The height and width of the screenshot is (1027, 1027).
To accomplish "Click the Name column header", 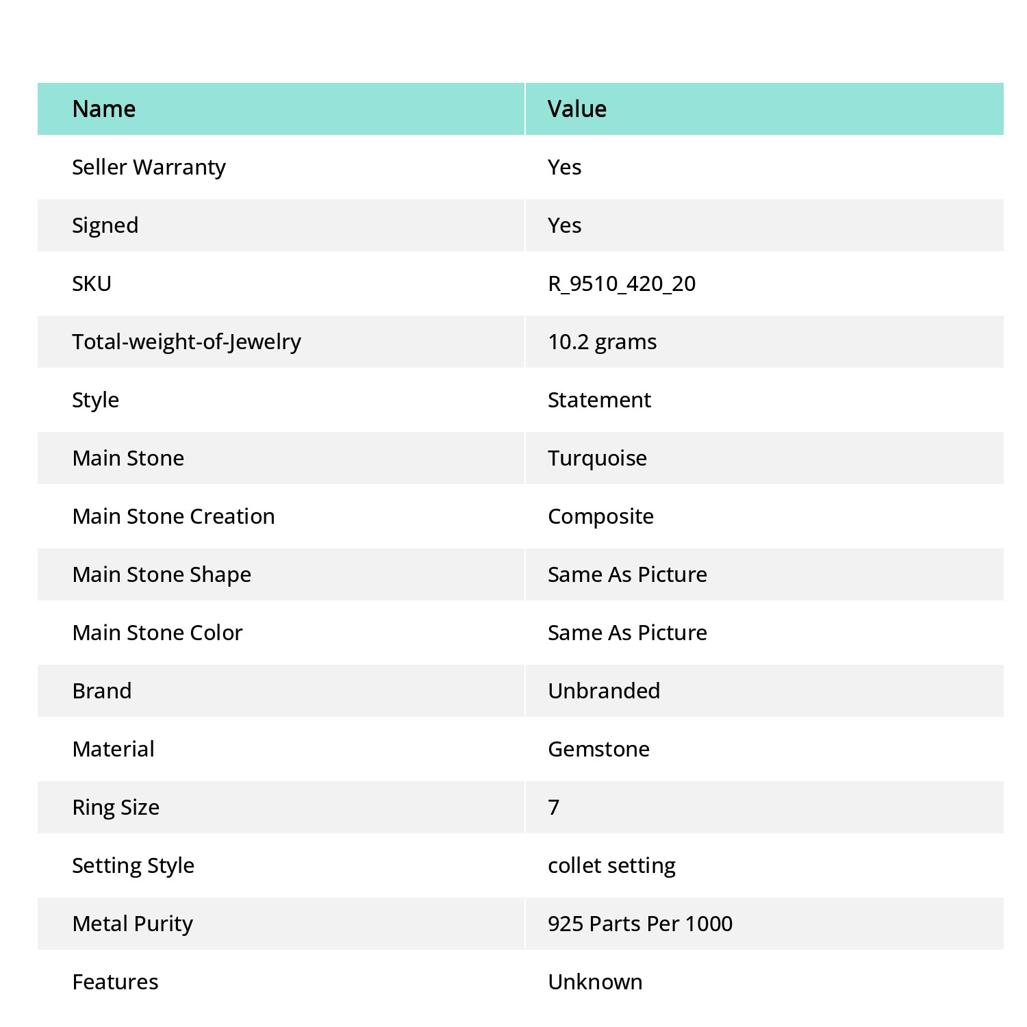I will coord(104,109).
